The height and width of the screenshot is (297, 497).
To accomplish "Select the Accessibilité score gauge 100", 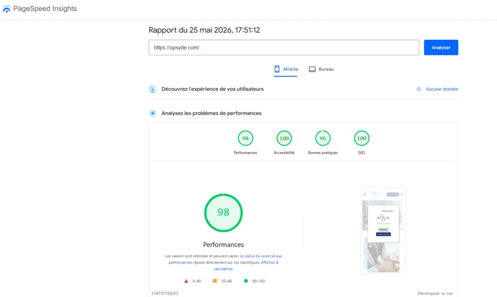I will tap(284, 138).
